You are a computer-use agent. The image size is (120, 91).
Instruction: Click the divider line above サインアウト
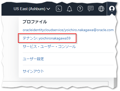[x=68, y=65]
